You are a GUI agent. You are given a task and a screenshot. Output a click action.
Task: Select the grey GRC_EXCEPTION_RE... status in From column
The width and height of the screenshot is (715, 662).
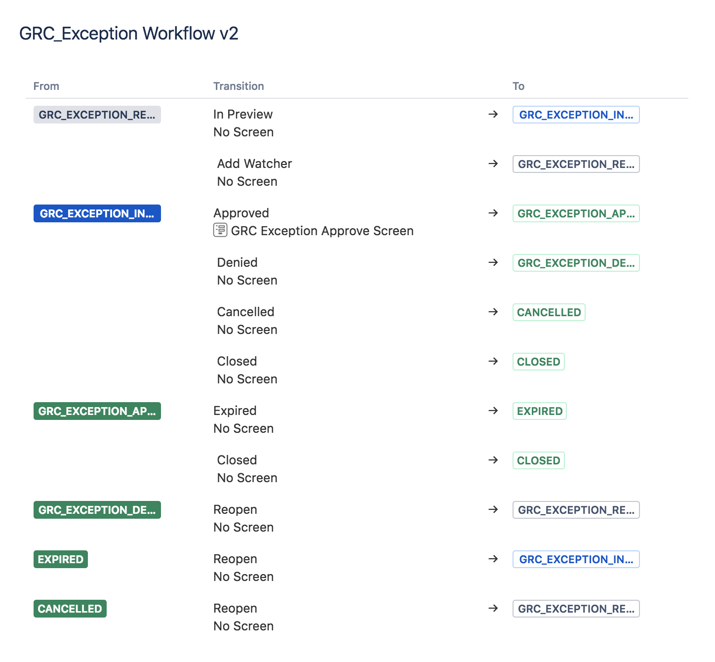pos(97,115)
